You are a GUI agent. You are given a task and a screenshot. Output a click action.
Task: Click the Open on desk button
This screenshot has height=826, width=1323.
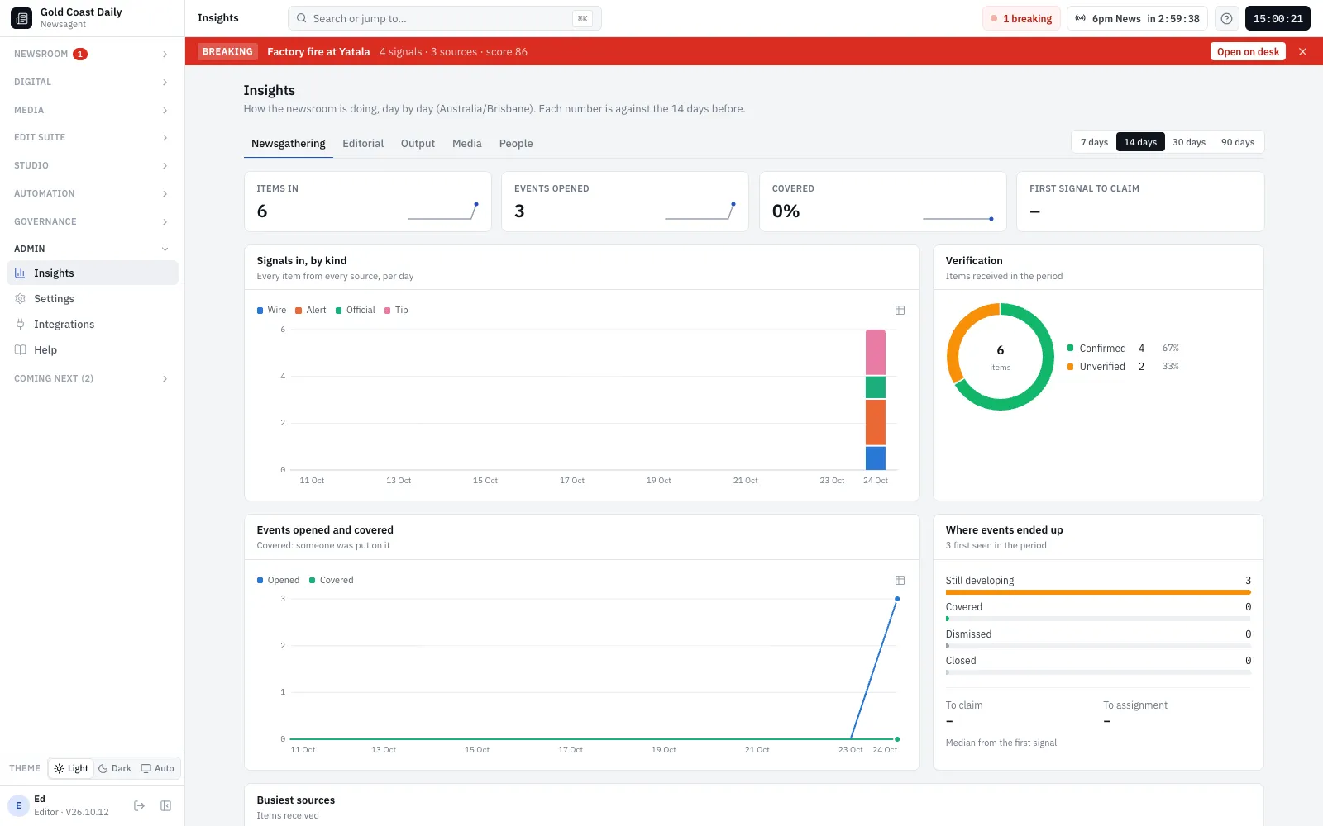[x=1248, y=51]
